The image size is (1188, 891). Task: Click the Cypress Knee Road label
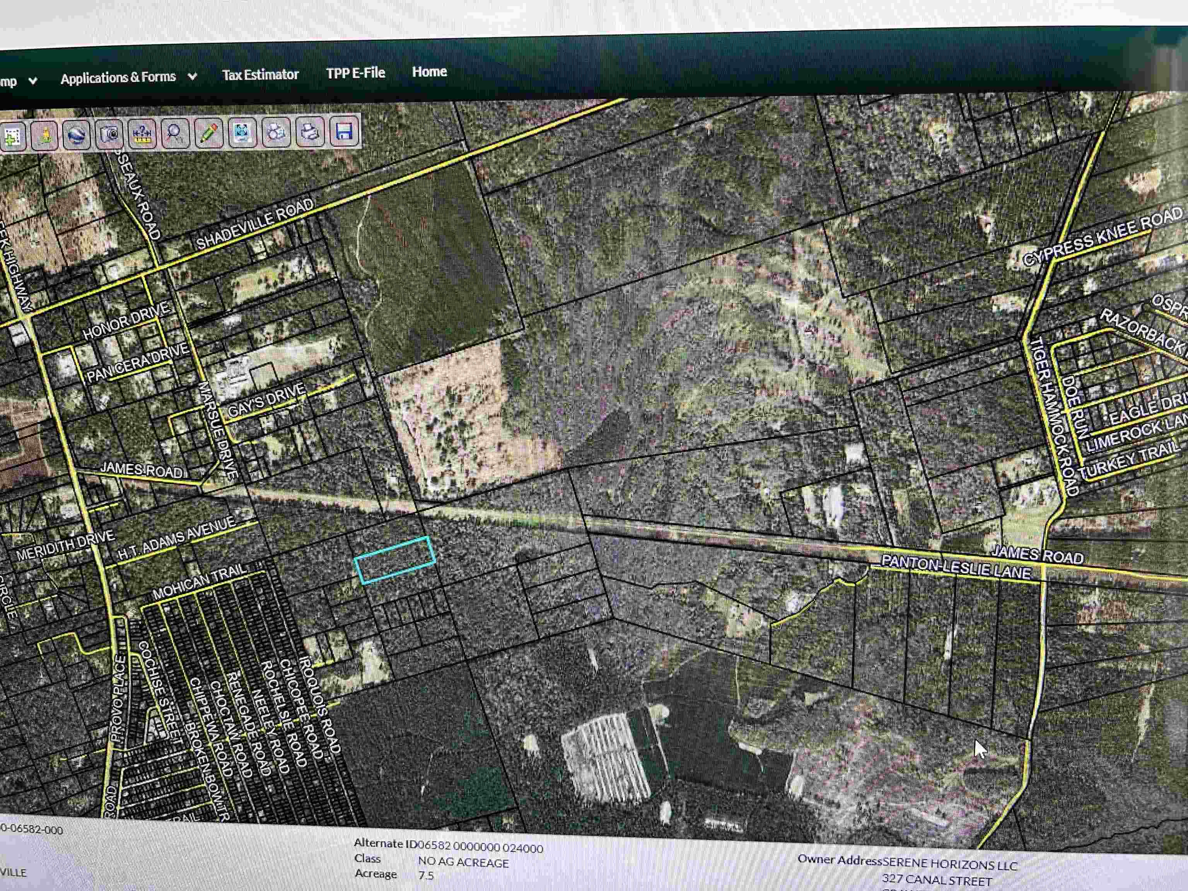click(x=1103, y=236)
